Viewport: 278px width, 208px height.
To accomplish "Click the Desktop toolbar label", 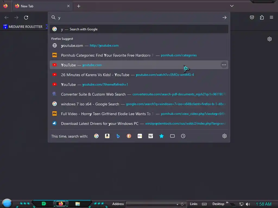I will (x=218, y=204).
